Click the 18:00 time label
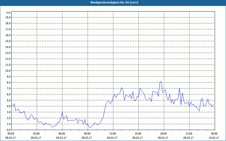Image resolution: width=226 pixels, height=141 pixels. point(164,134)
